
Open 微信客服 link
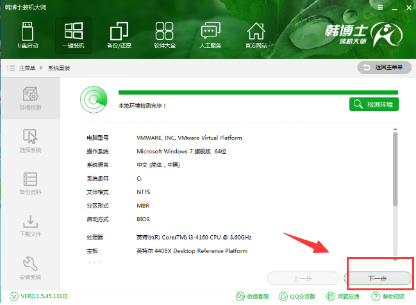pos(252,296)
